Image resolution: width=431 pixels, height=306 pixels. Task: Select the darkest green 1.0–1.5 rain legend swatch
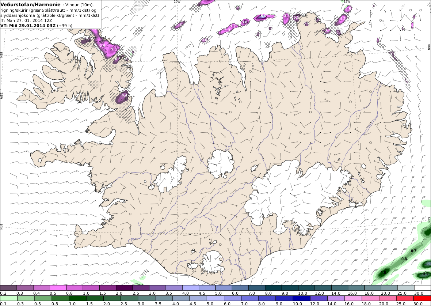click(x=77, y=298)
